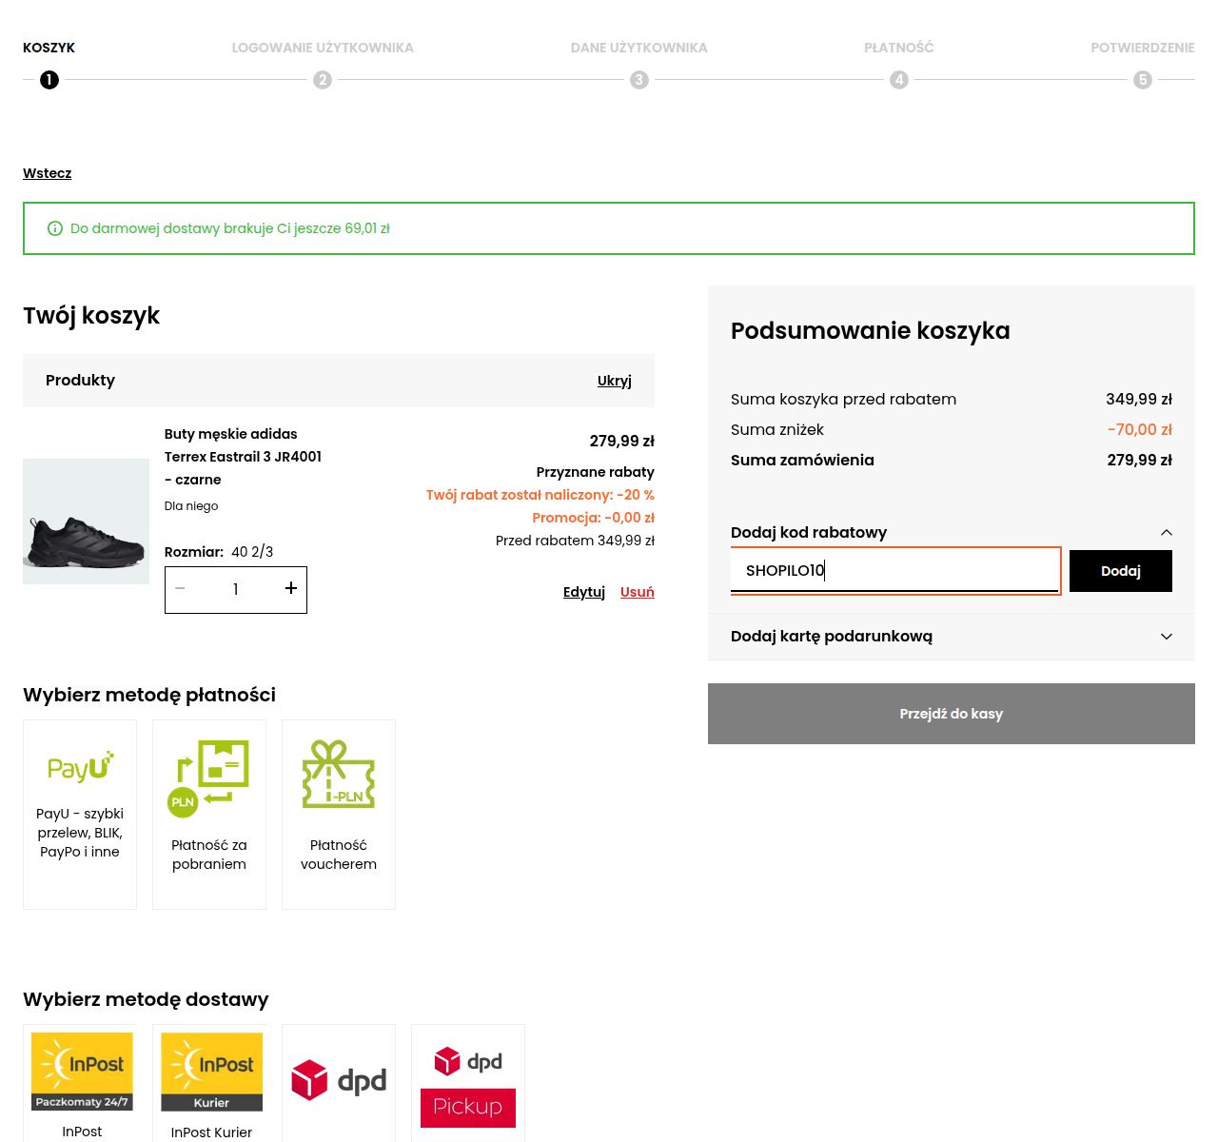Click the Przed rabatem 349,99 zł text
Screen dimensions: 1218x1142
(575, 541)
